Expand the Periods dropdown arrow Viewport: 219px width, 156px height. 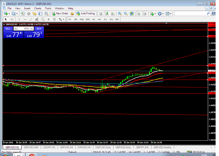click(163, 14)
